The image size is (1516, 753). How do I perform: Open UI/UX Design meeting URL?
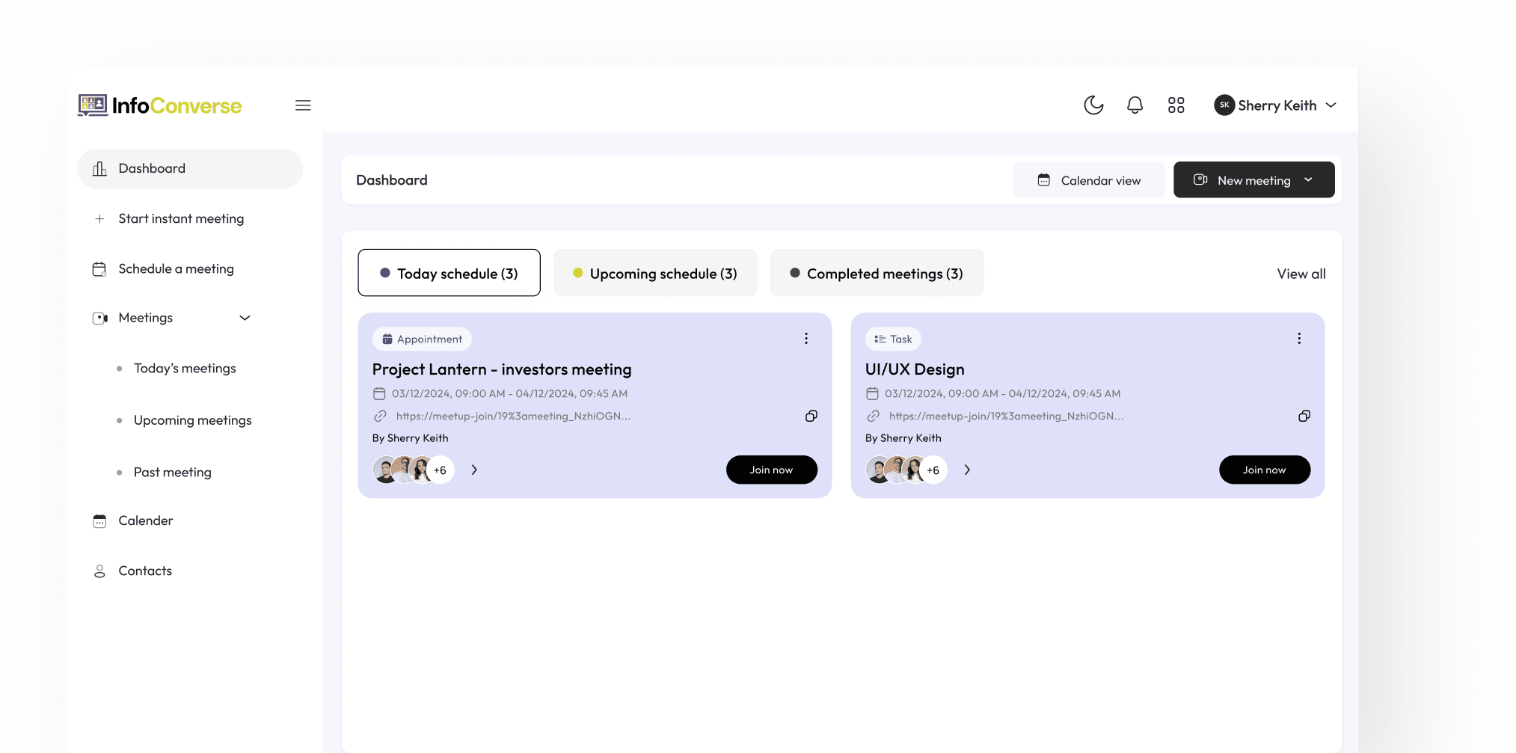pos(1006,417)
